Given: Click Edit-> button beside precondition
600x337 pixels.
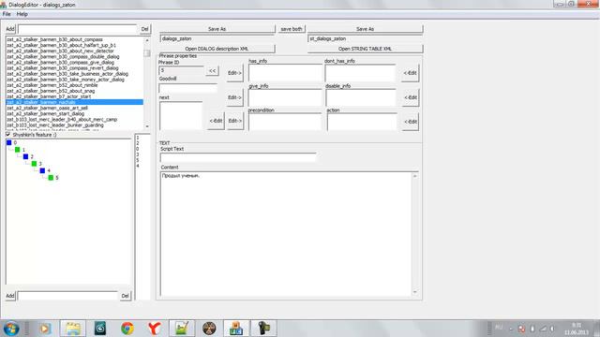Looking at the screenshot, I should coord(234,121).
